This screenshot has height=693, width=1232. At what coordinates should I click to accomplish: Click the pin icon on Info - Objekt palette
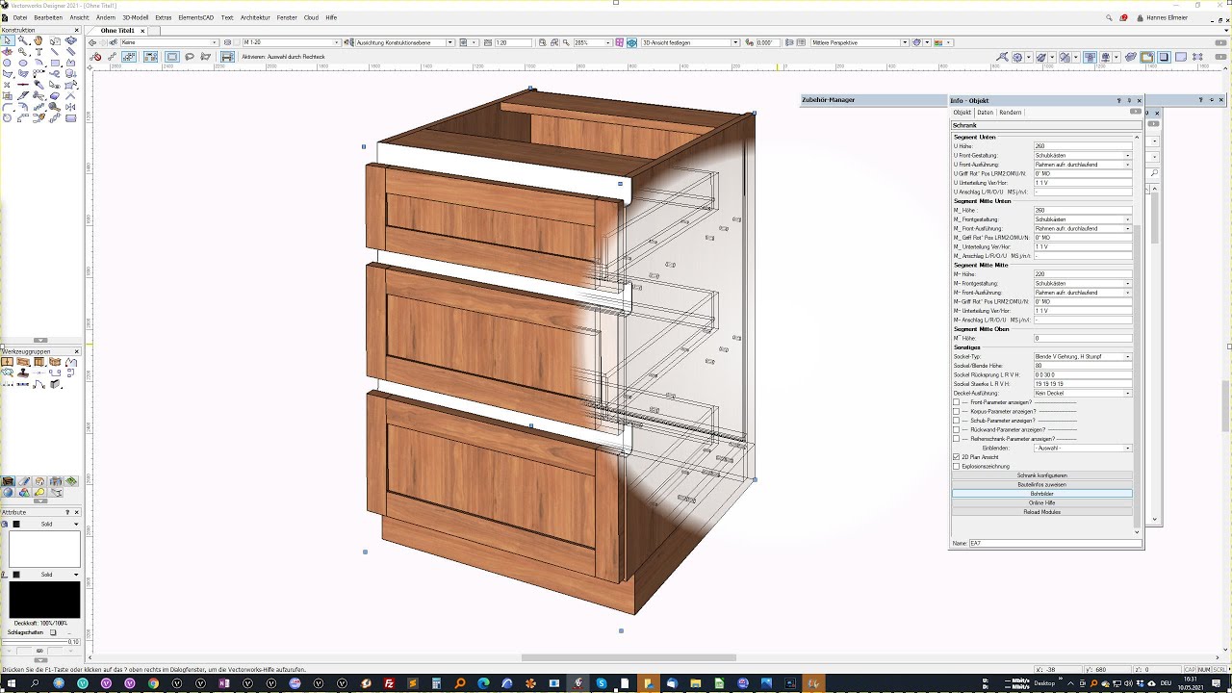(1129, 100)
